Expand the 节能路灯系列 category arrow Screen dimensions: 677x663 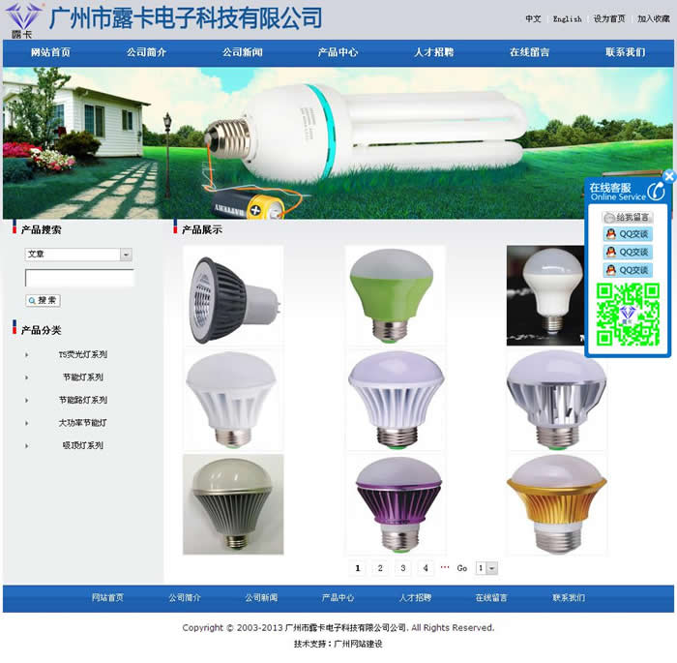(x=27, y=401)
